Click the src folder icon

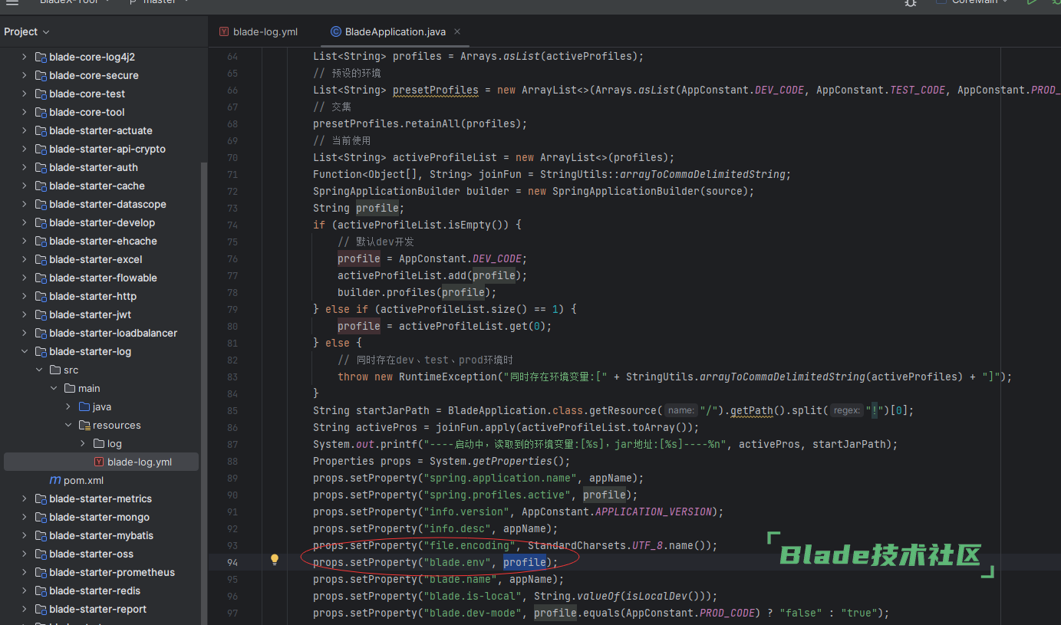tap(55, 370)
